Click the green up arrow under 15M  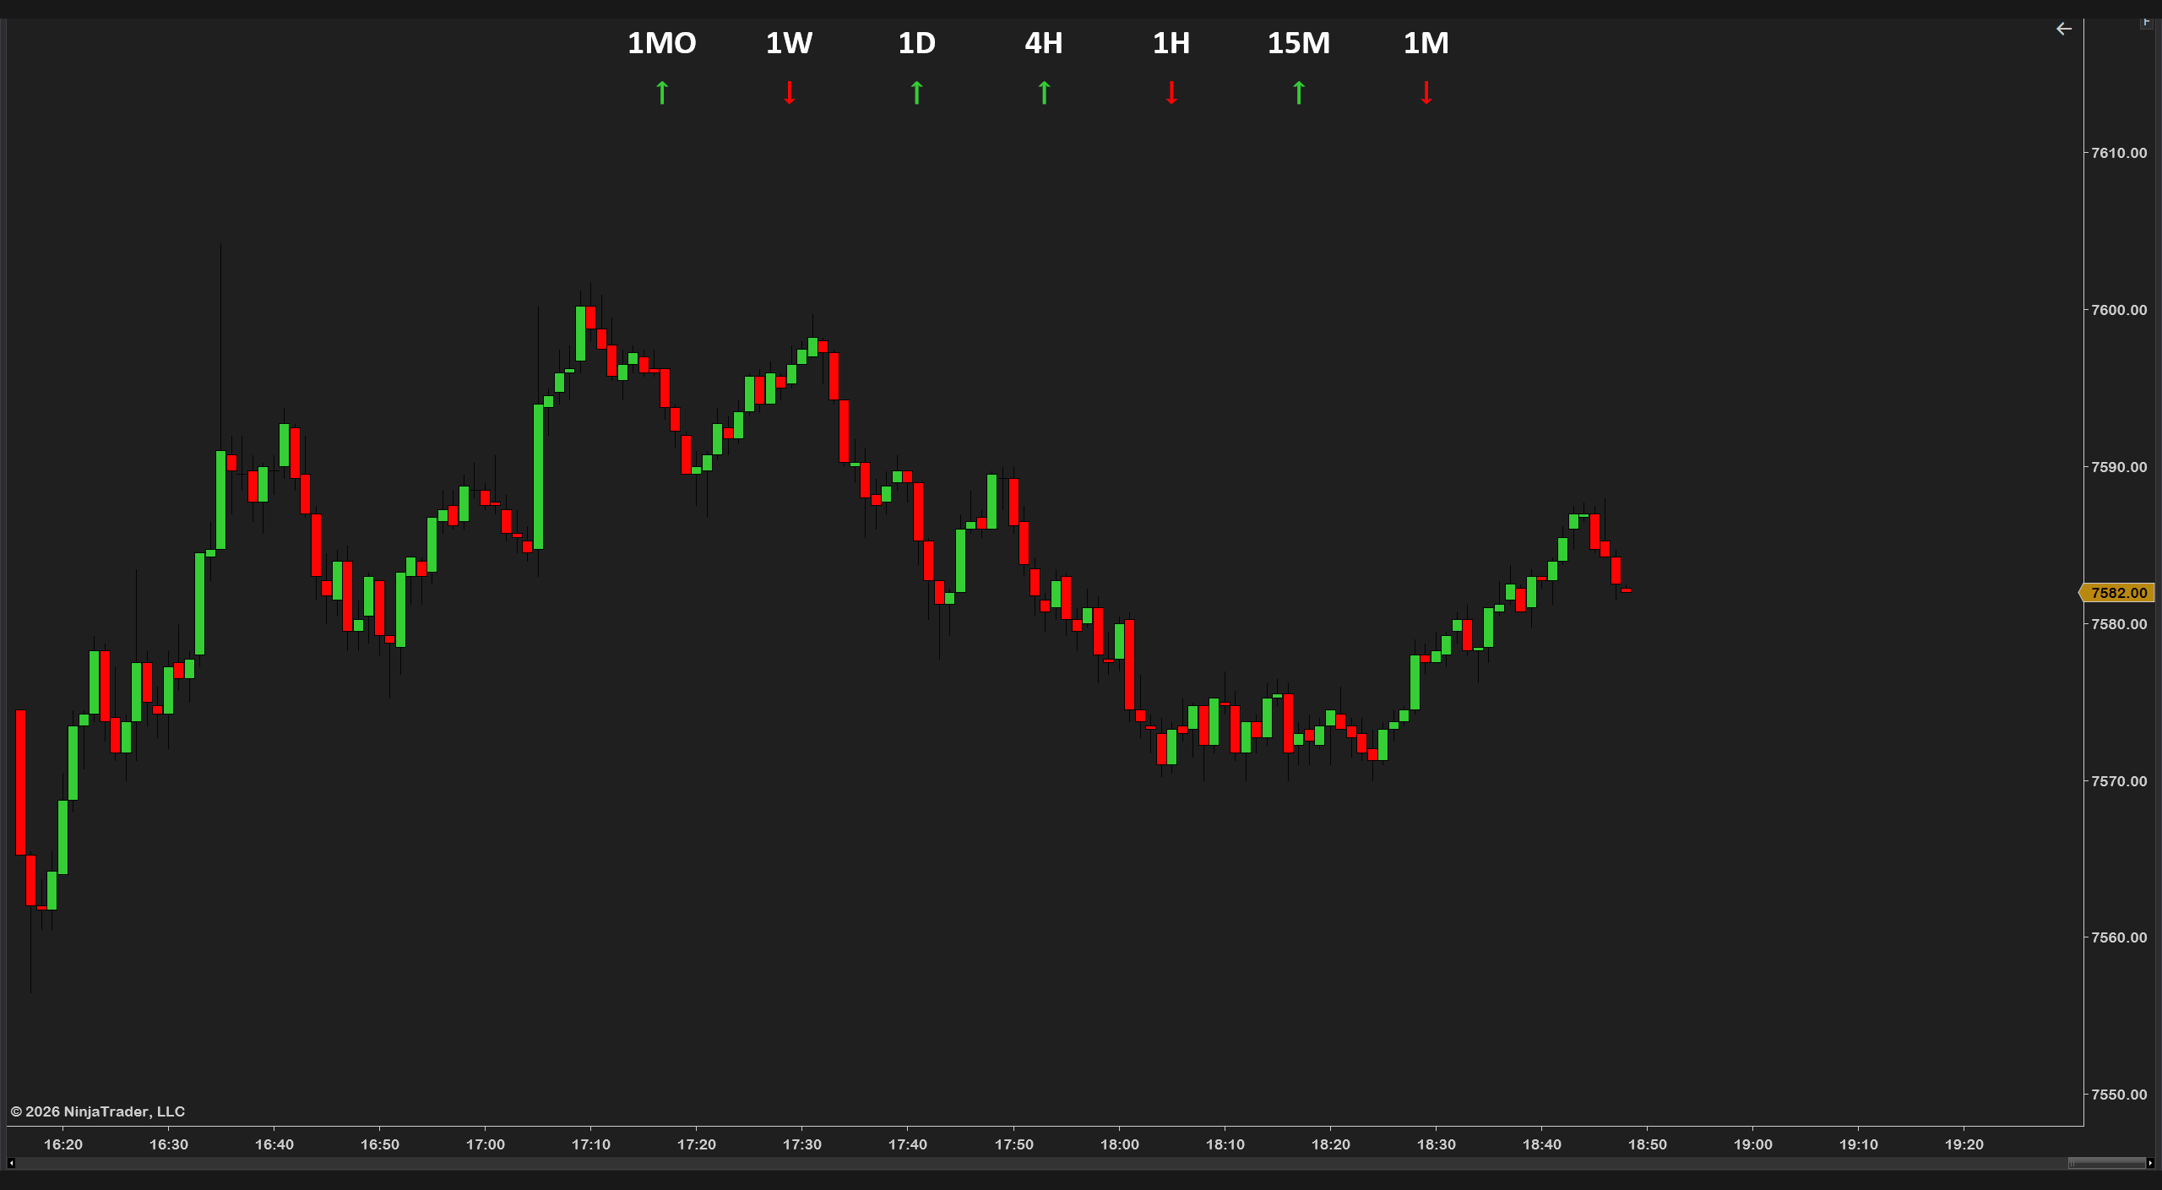[x=1299, y=92]
